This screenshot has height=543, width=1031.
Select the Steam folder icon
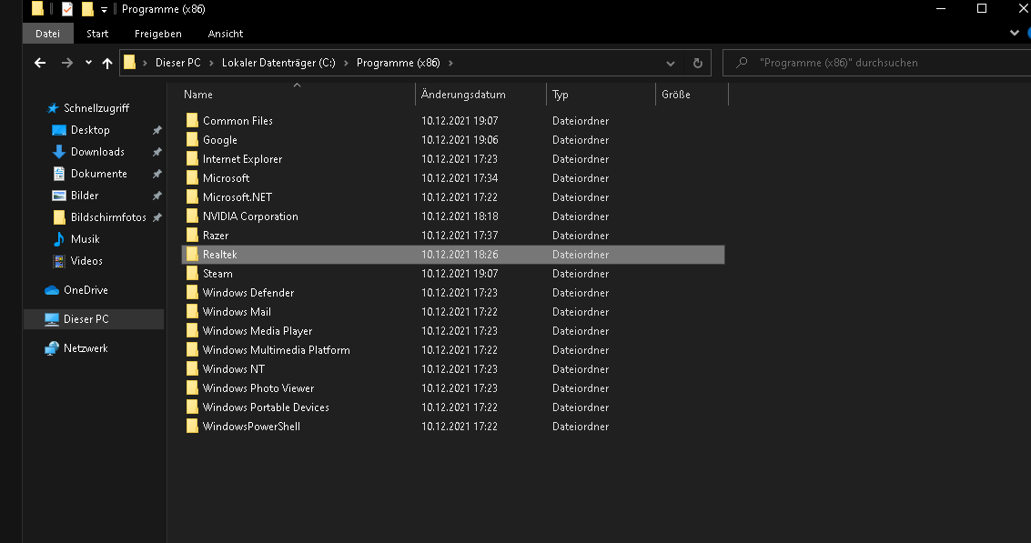pos(192,273)
